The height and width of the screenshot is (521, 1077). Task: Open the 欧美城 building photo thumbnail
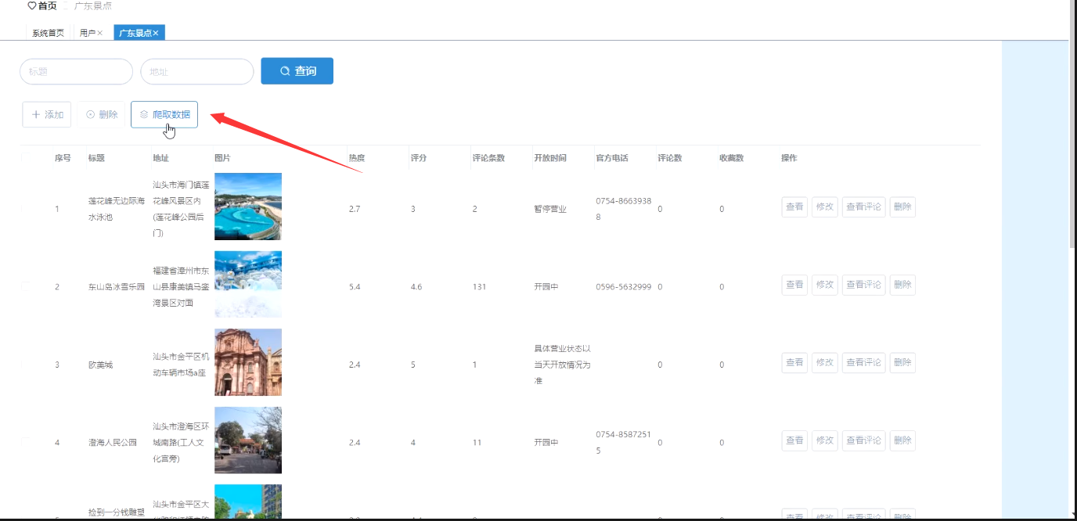pyautogui.click(x=248, y=362)
